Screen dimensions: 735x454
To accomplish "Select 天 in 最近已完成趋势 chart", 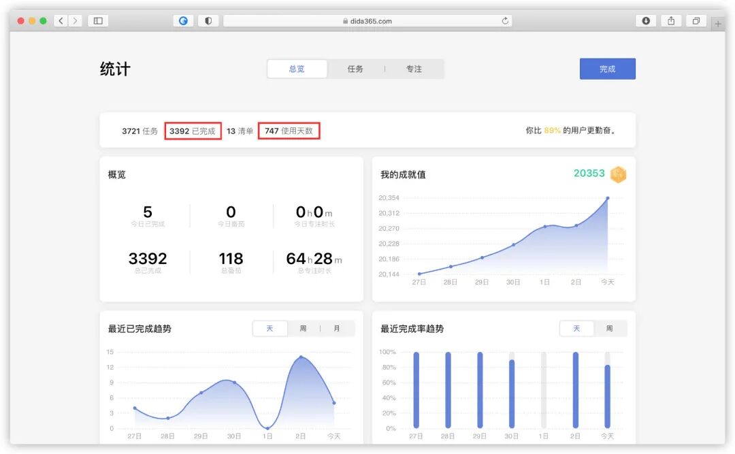I will (x=270, y=328).
